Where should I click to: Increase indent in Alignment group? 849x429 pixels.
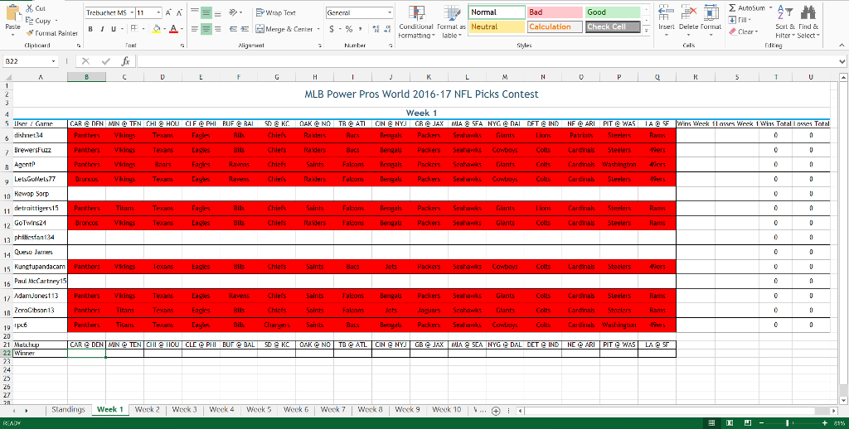[245, 29]
